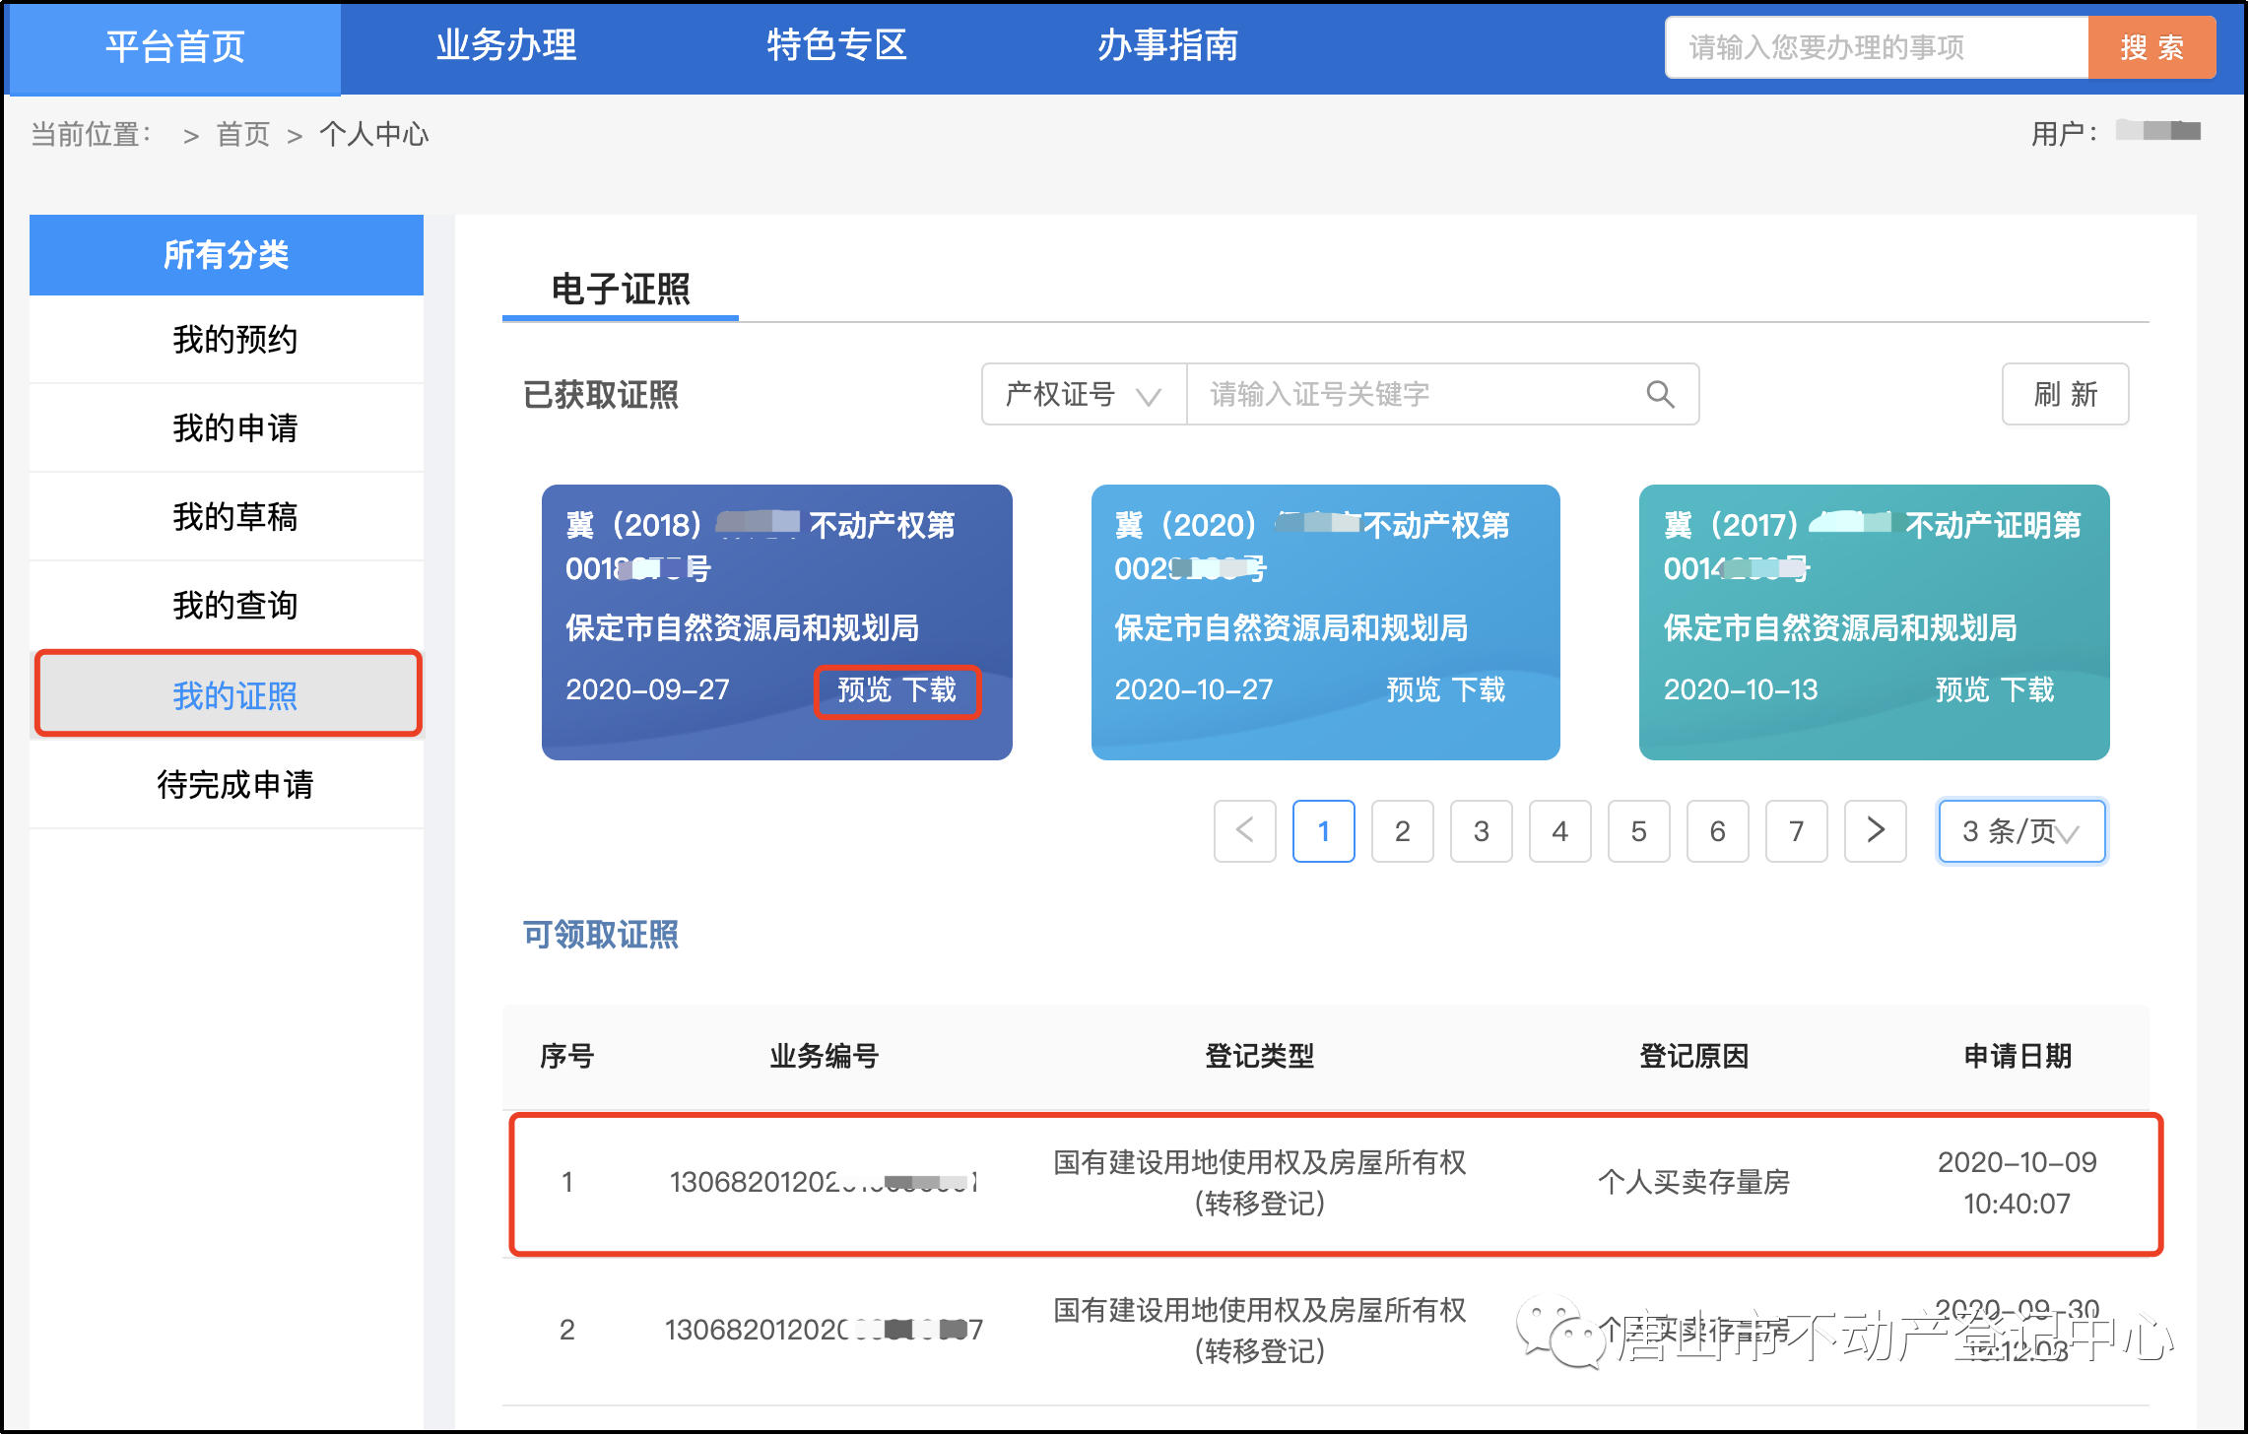This screenshot has height=1436, width=2250.
Task: Select 特色专区 navigation item
Action: [x=836, y=46]
